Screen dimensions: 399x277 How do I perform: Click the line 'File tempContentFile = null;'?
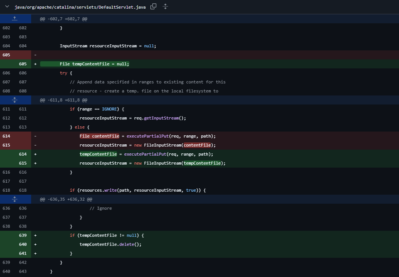94,64
